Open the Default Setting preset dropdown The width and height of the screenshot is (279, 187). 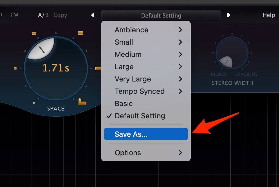click(x=161, y=15)
